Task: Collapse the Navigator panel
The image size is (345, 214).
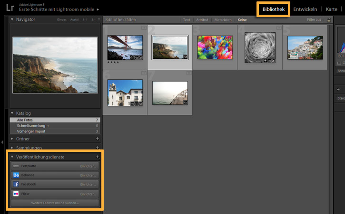Action: tap(12, 19)
